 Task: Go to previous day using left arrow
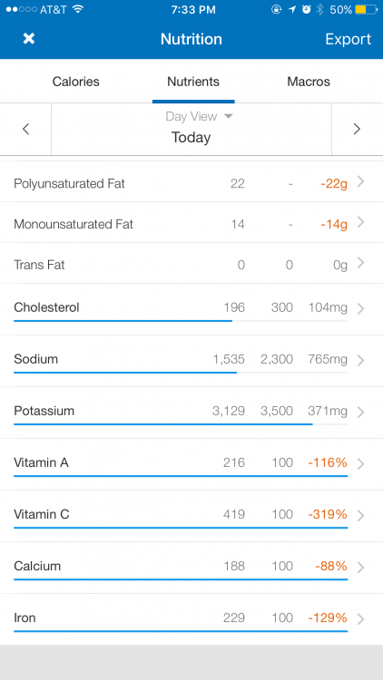pyautogui.click(x=26, y=129)
